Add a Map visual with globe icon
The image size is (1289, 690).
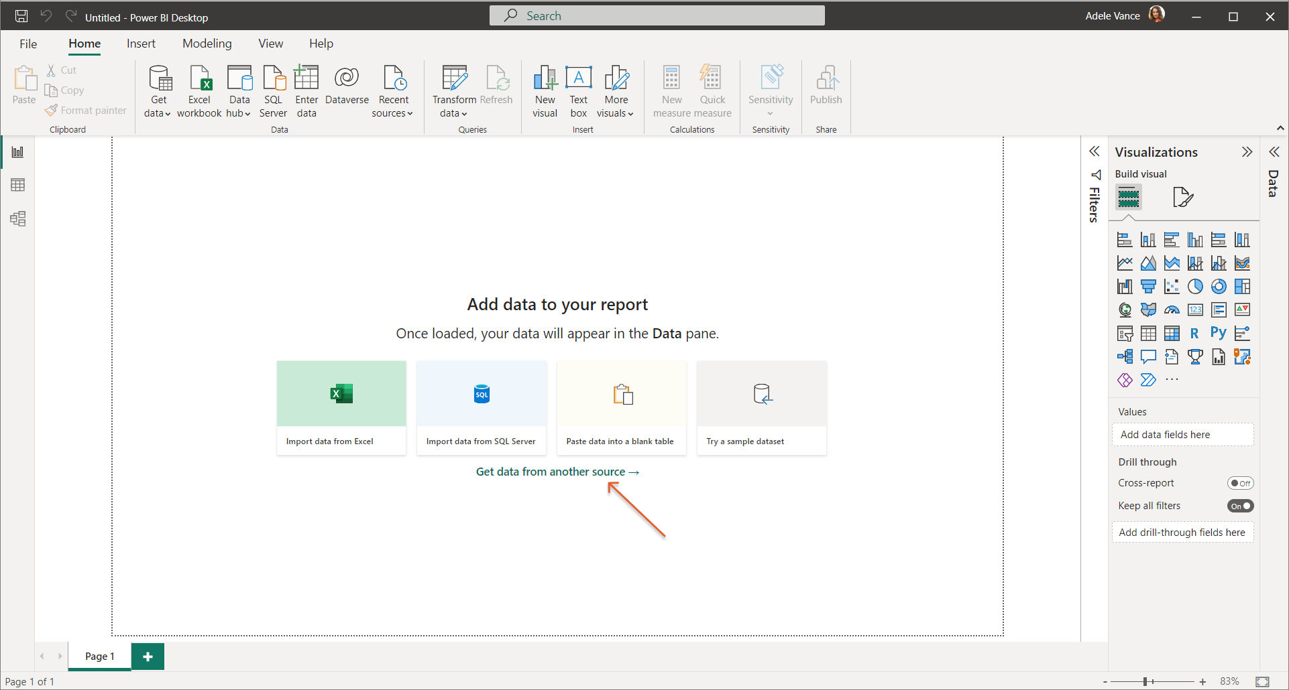click(1125, 309)
